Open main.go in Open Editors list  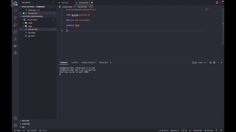coord(38,10)
